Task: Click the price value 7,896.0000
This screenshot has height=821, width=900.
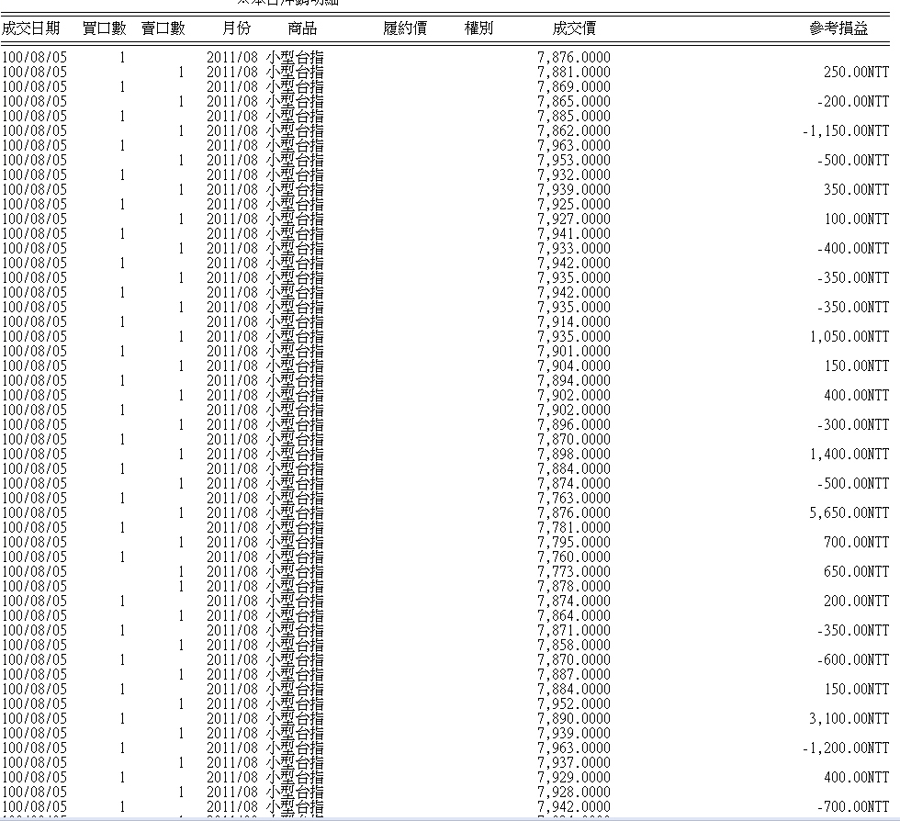Action: [x=574, y=425]
